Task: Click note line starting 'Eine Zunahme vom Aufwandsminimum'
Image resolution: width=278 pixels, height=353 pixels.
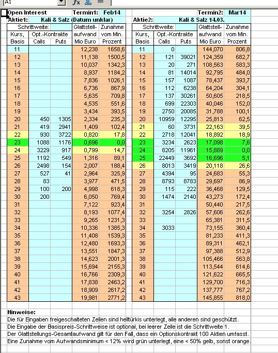Action: 129,341
